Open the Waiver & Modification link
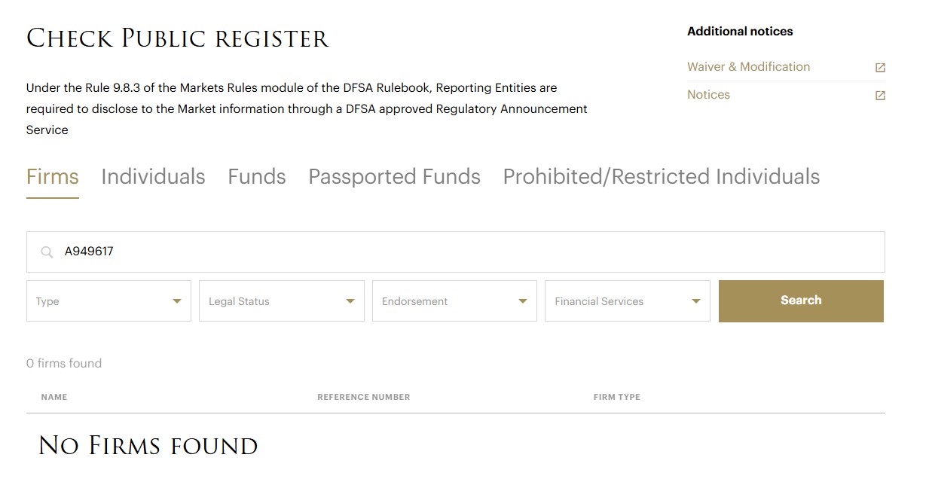The width and height of the screenshot is (929, 485). click(748, 67)
